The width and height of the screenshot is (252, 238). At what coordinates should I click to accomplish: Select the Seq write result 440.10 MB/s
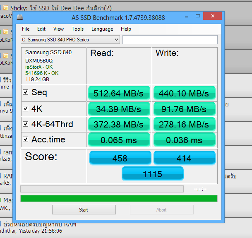184,93
